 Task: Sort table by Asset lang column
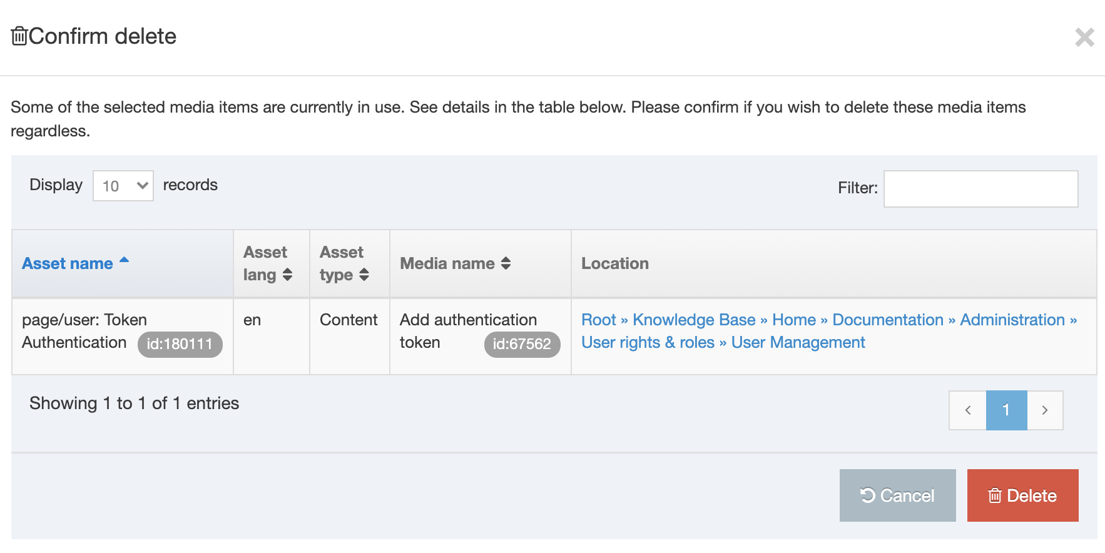pos(267,263)
